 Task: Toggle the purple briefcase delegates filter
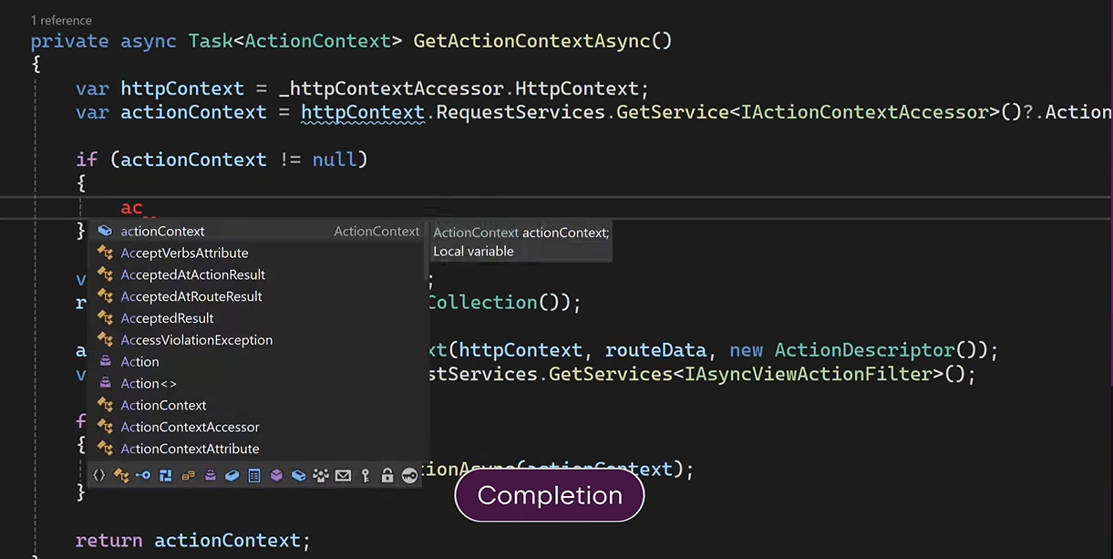(x=210, y=475)
